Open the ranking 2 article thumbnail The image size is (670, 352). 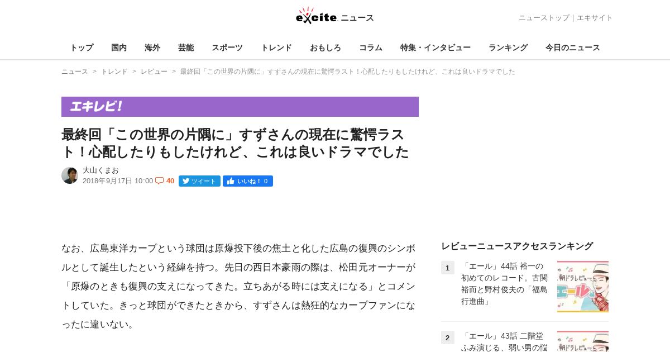click(x=583, y=341)
